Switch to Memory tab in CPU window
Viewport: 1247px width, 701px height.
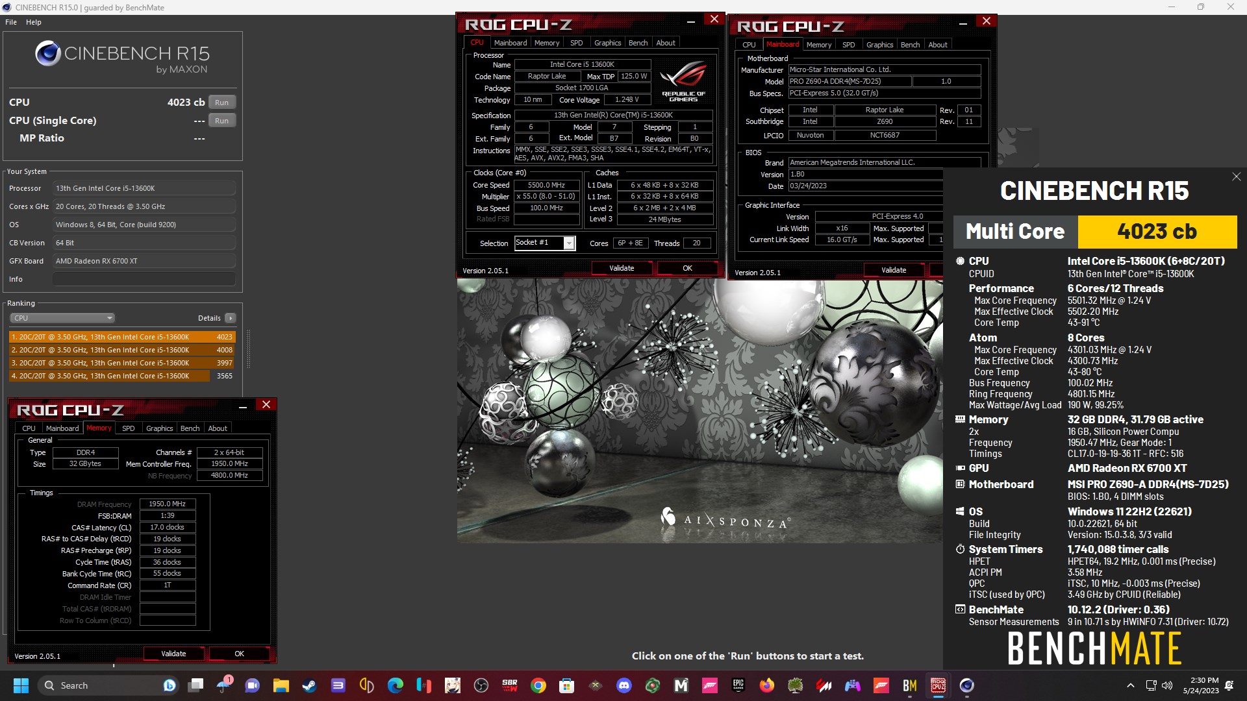[547, 43]
